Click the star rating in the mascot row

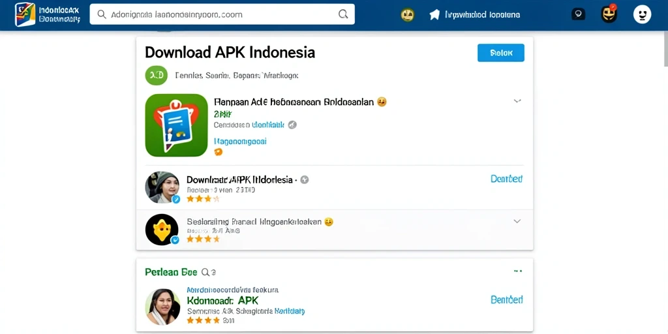pos(203,239)
